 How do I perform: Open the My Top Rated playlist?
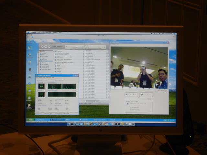pyautogui.click(x=44, y=65)
